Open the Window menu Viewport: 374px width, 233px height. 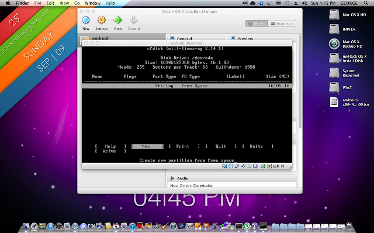92,3
